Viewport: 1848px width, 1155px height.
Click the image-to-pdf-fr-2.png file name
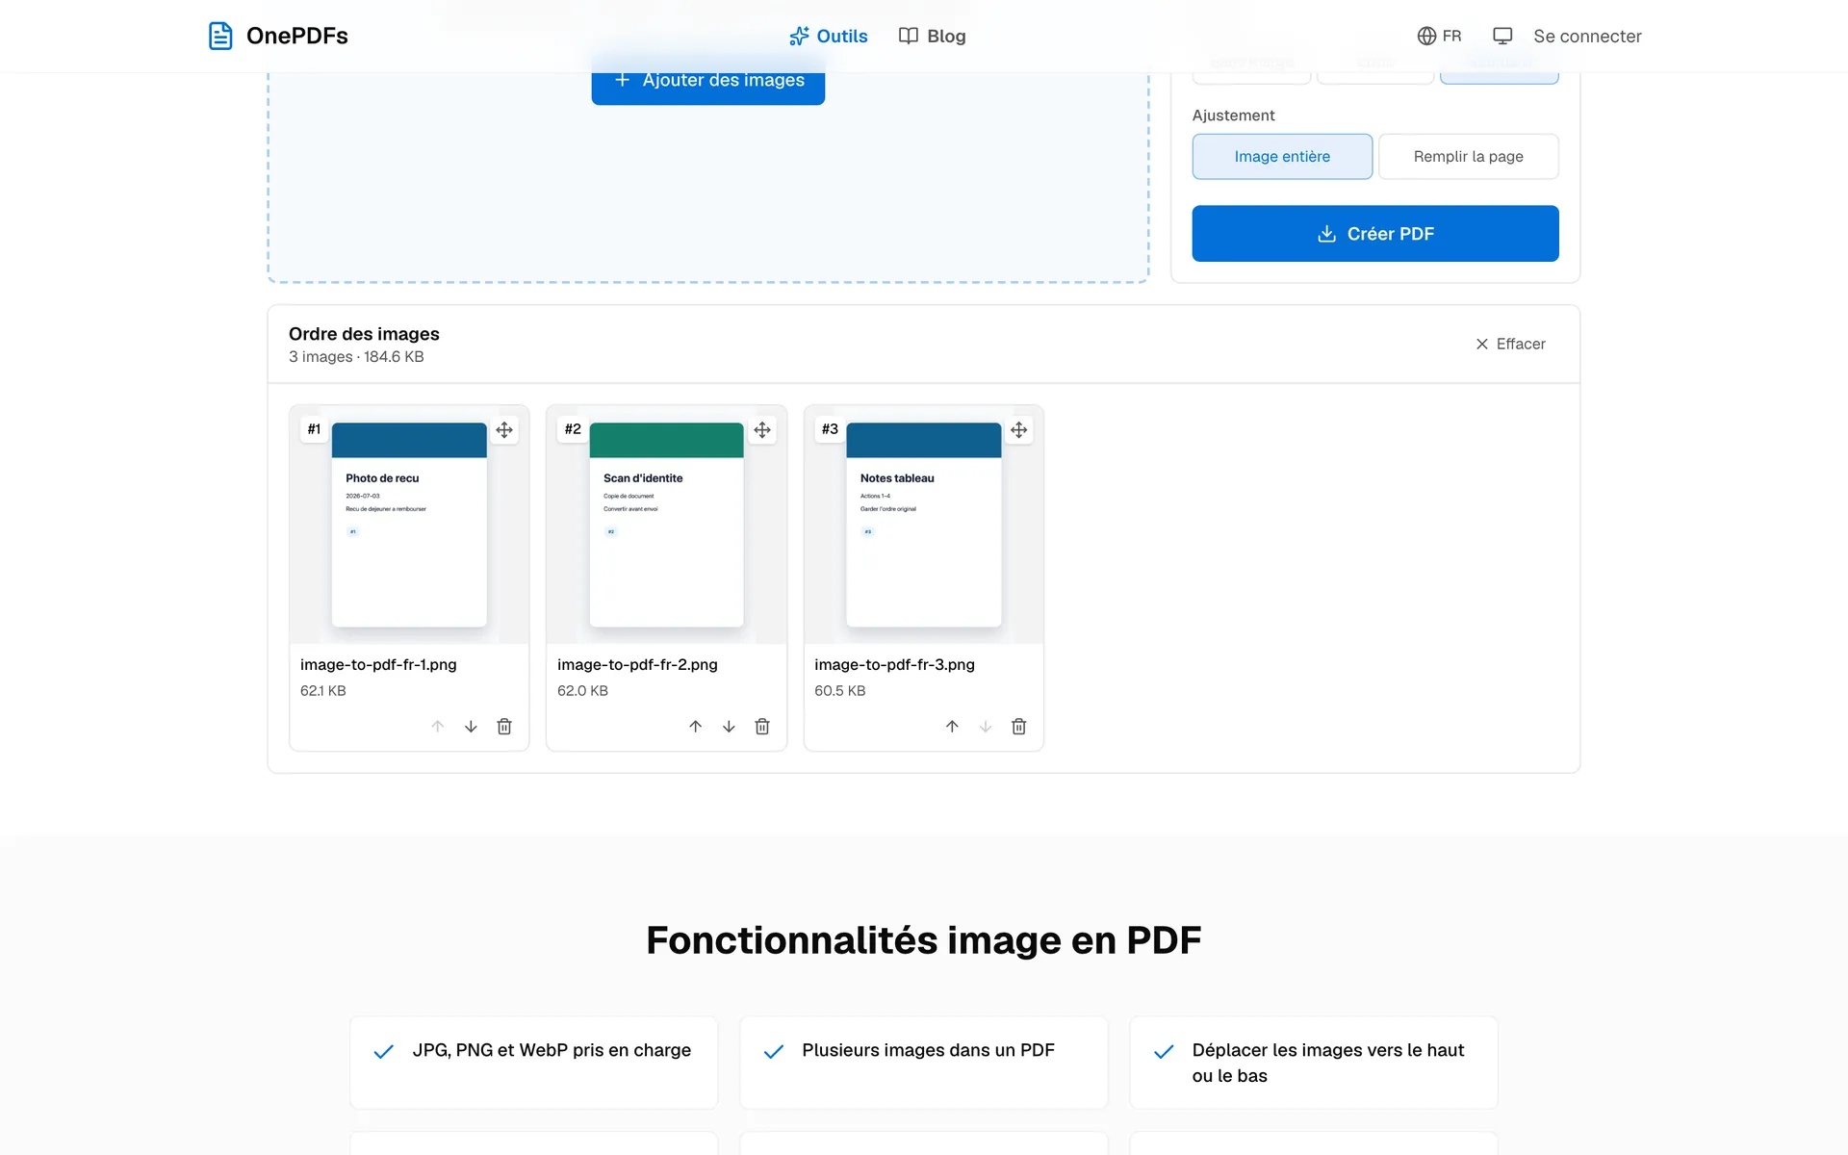pyautogui.click(x=637, y=665)
